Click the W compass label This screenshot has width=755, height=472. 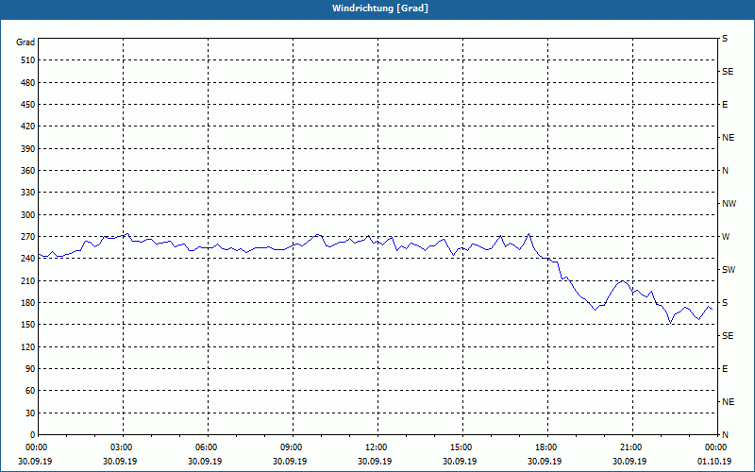point(726,237)
